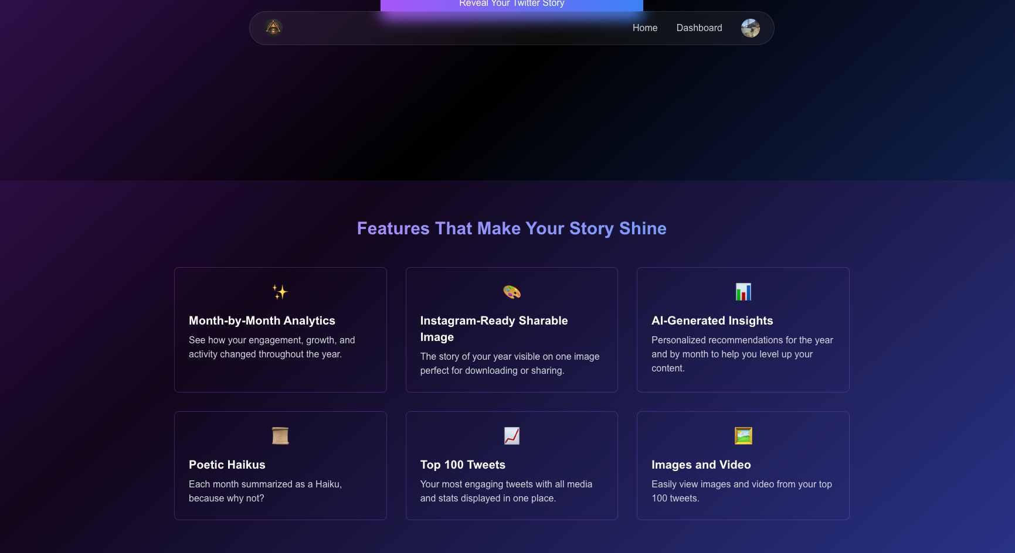Select the Instagram-Ready Sharable Image heading

tap(494, 329)
